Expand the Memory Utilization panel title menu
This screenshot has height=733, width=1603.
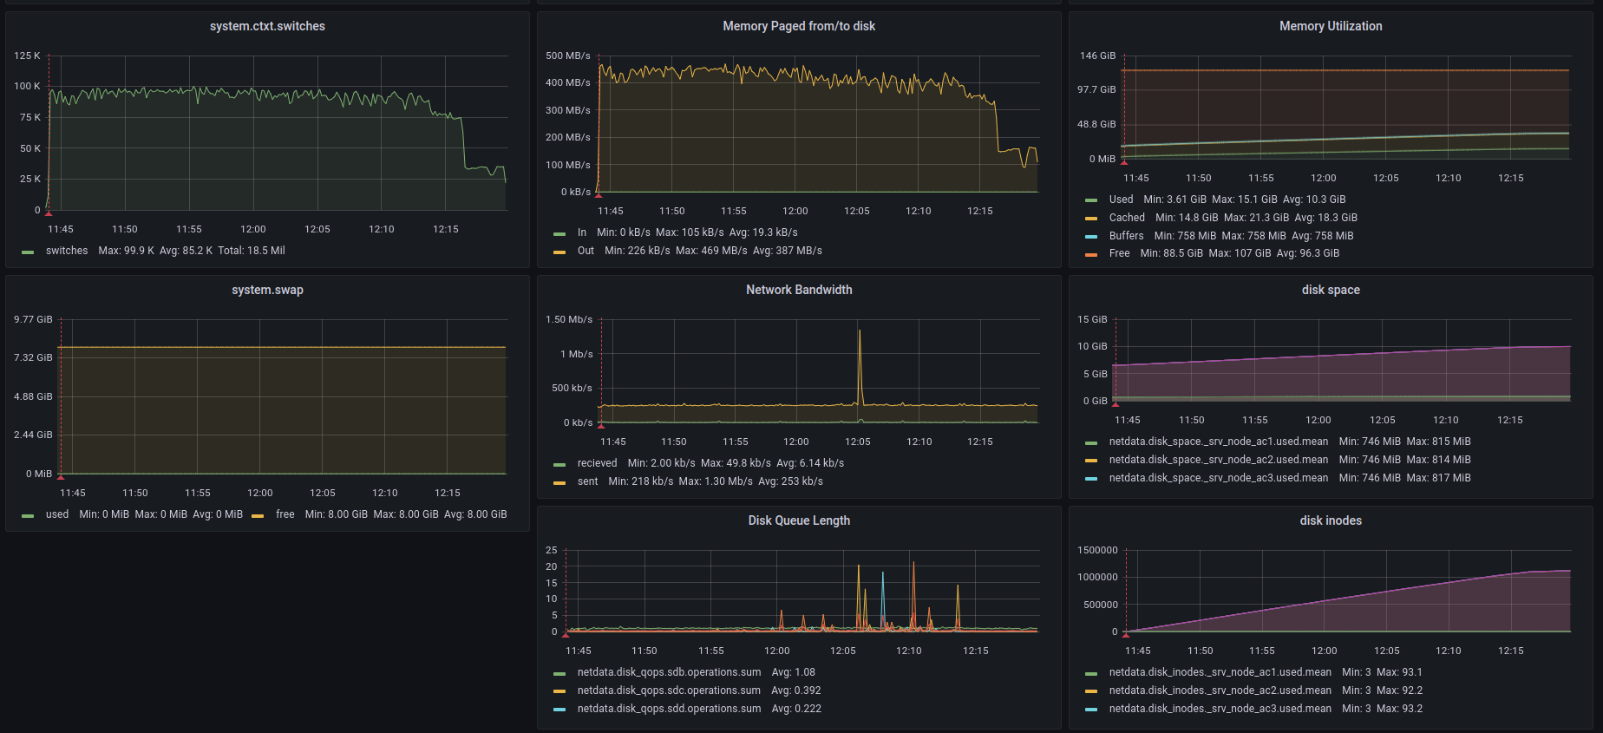tap(1330, 26)
